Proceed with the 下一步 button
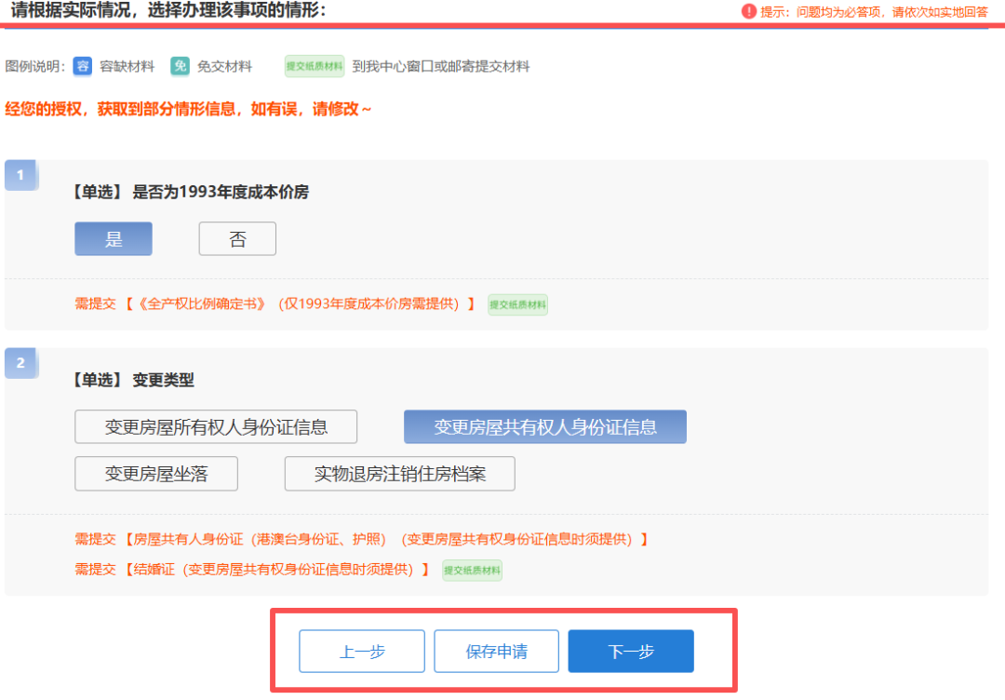The height and width of the screenshot is (700, 1005). click(x=631, y=652)
